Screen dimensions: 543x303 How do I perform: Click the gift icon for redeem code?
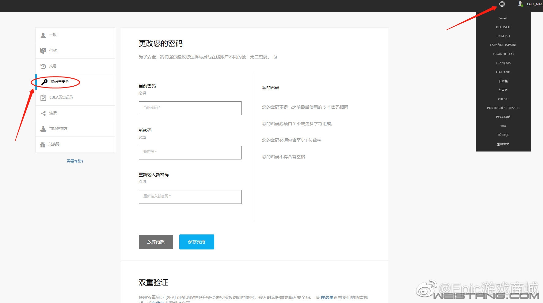point(43,144)
